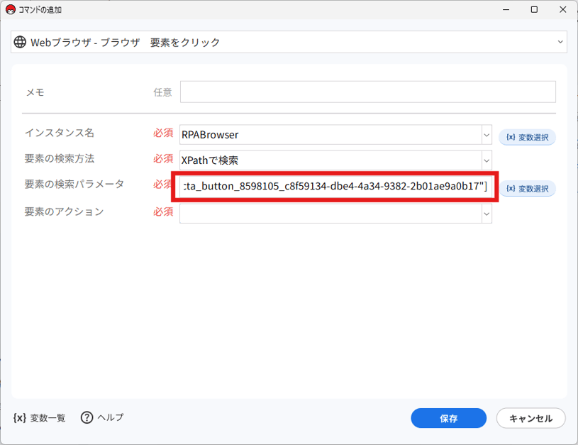578x445 pixels.
Task: Minimize the コマンドの追加 window
Action: click(508, 10)
